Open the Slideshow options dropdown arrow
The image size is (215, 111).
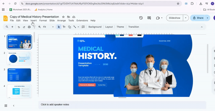point(186,18)
